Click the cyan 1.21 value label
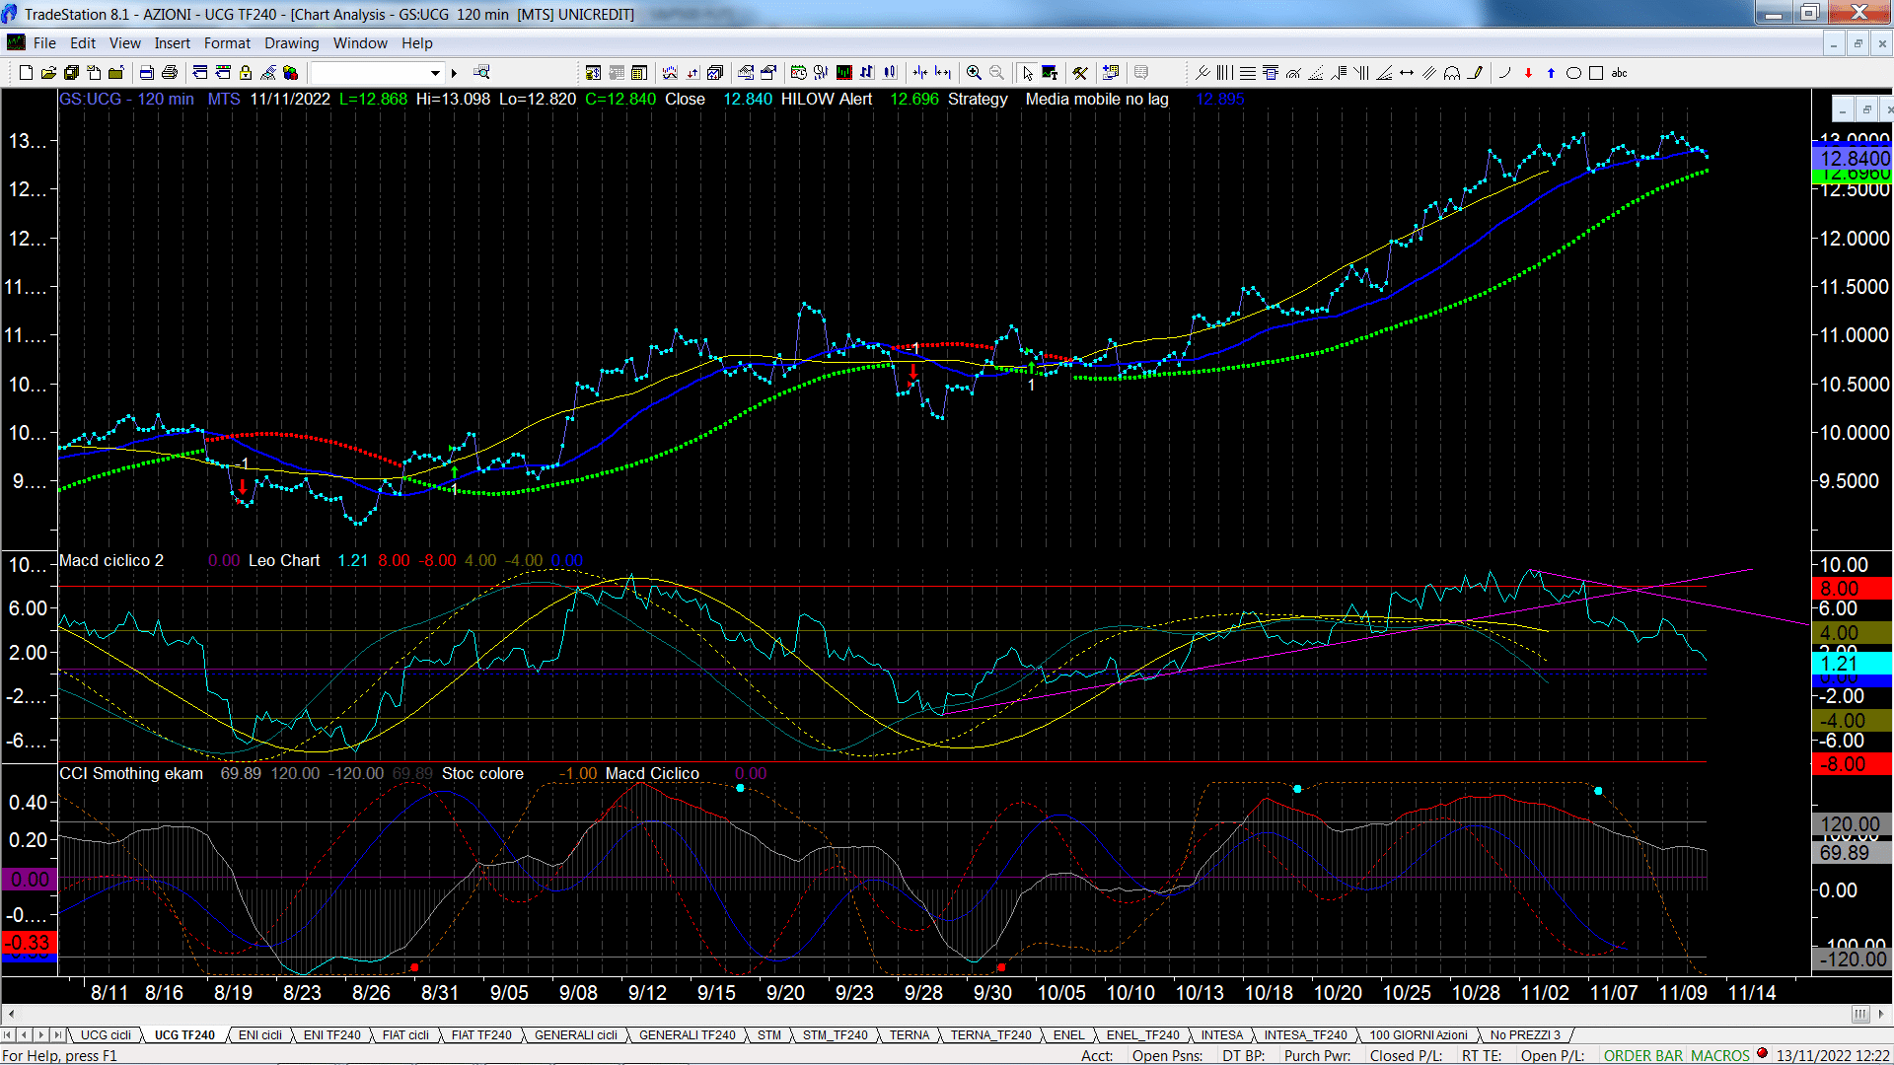The height and width of the screenshot is (1065, 1894). click(1853, 664)
